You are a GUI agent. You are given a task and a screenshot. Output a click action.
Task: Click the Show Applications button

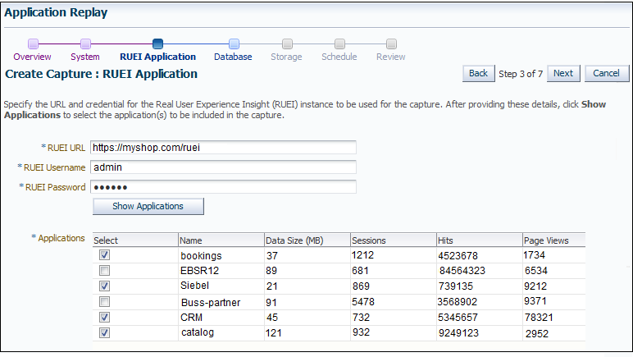(x=148, y=206)
